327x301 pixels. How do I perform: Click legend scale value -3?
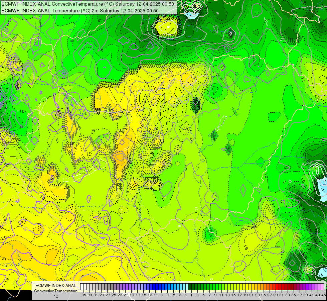click(179, 295)
